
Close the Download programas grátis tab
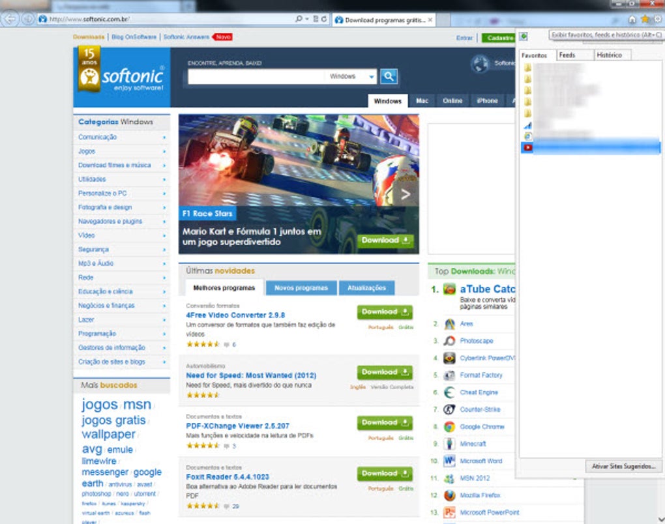[x=430, y=20]
